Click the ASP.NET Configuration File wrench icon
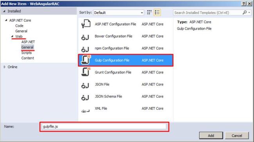This screenshot has width=254, height=142. click(86, 24)
